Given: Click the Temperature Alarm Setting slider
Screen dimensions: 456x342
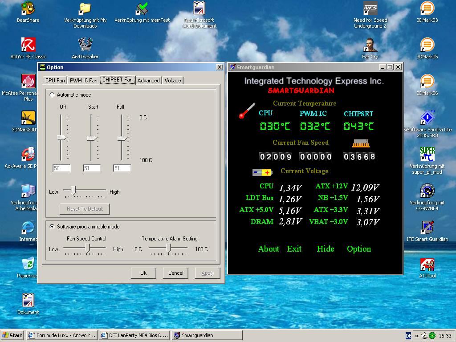Looking at the screenshot, I should click(168, 249).
